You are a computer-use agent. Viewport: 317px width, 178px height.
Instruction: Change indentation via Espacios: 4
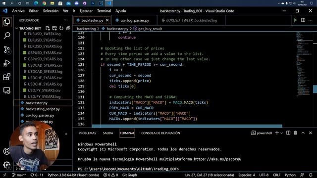(x=247, y=175)
